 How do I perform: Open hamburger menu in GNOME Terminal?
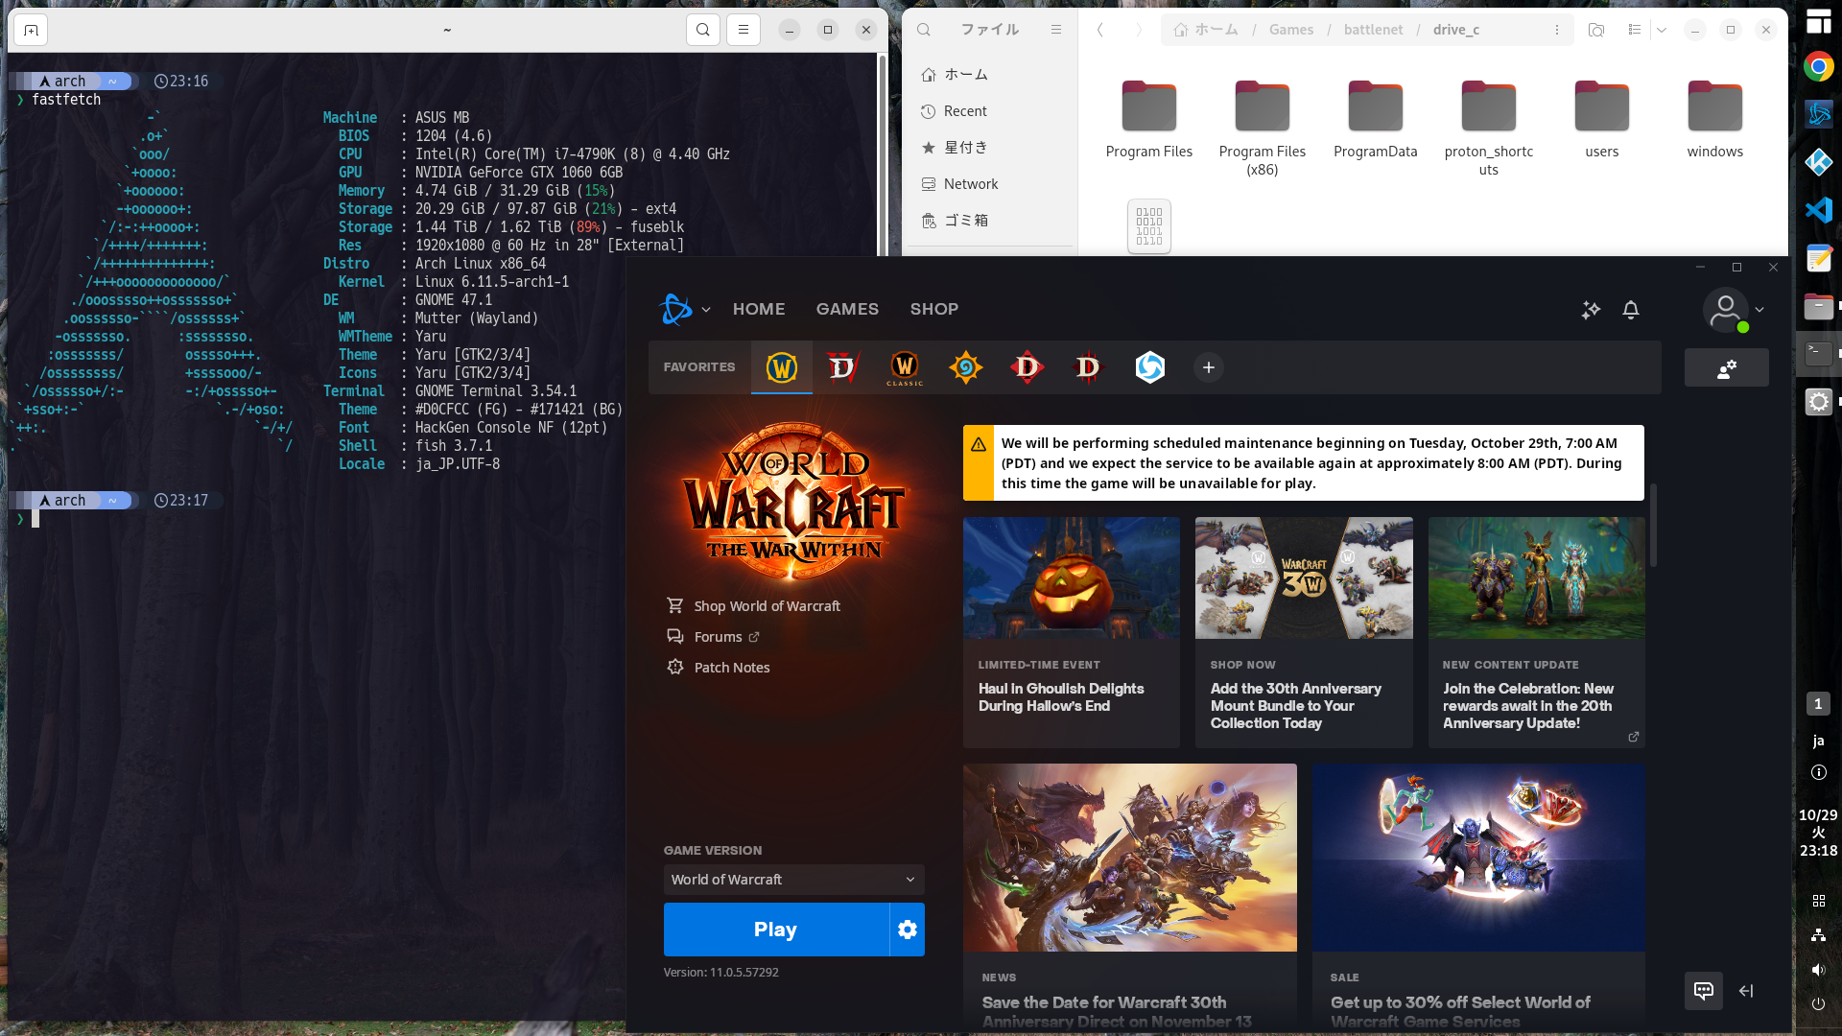click(x=744, y=30)
